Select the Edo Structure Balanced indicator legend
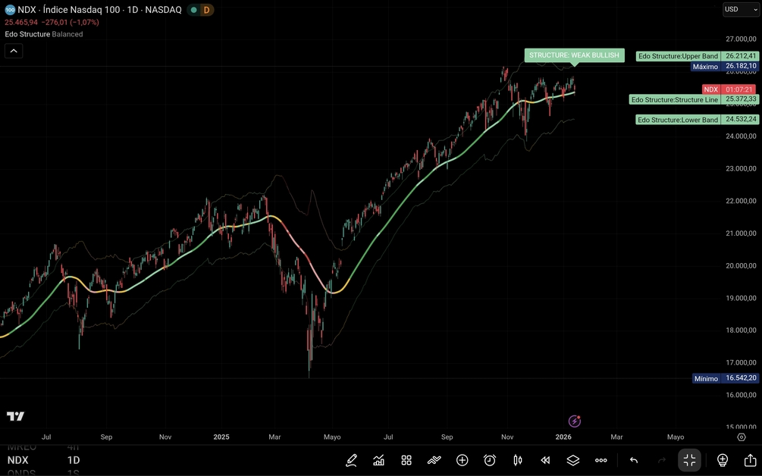The image size is (762, 476). [x=44, y=34]
